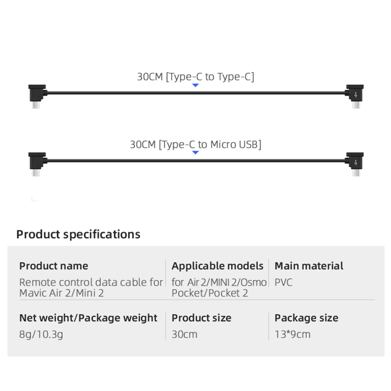Click the blue triangle under Type-C to Type-C label

click(195, 86)
